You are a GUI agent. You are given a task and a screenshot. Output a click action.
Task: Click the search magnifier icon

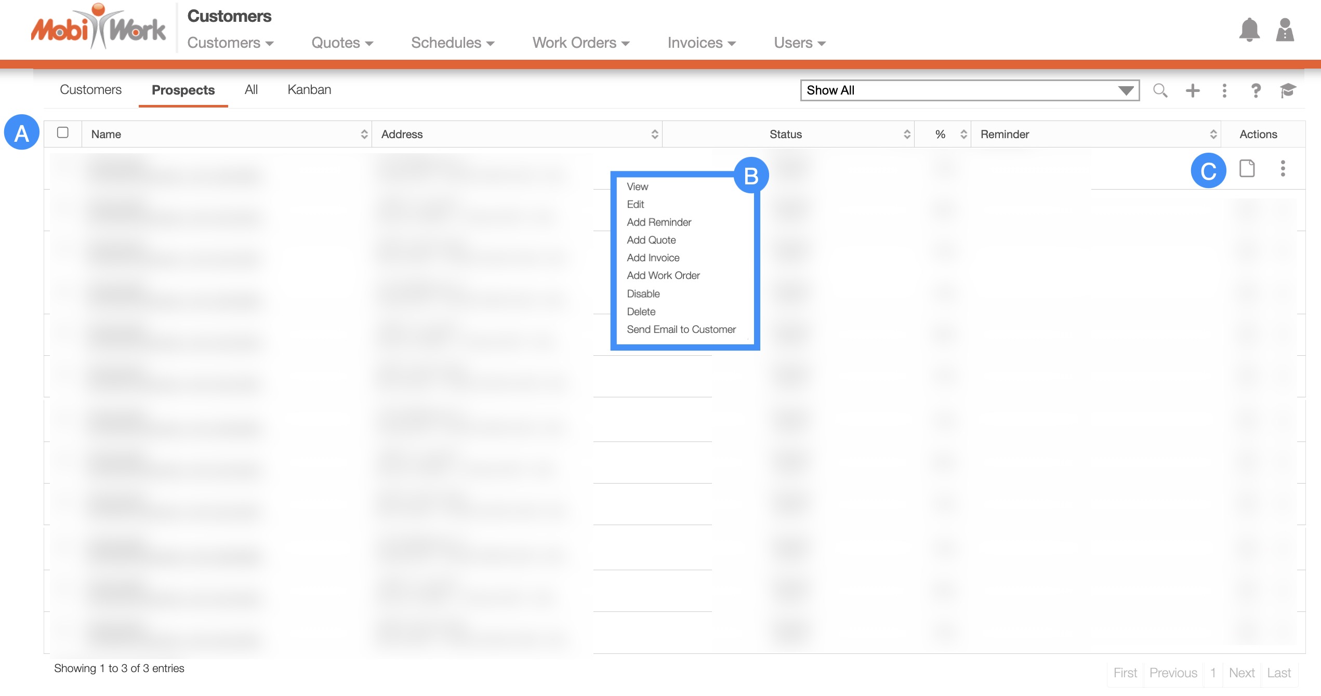tap(1160, 90)
